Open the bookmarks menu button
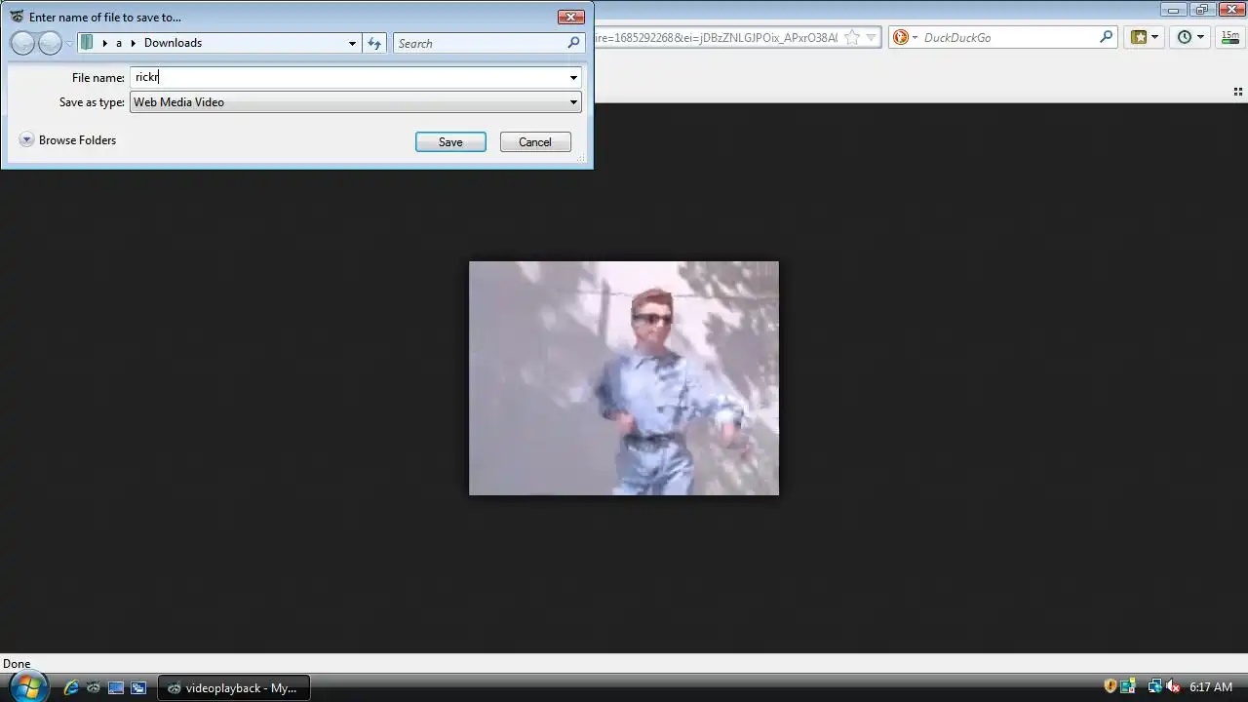The height and width of the screenshot is (702, 1248). (1145, 37)
